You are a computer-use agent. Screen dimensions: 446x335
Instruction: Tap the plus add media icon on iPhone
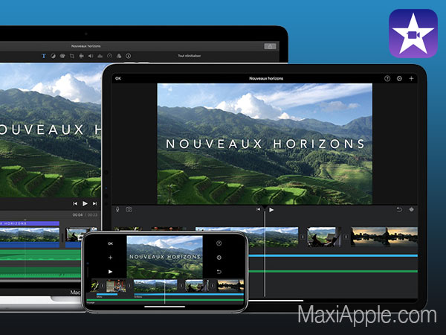(110, 258)
